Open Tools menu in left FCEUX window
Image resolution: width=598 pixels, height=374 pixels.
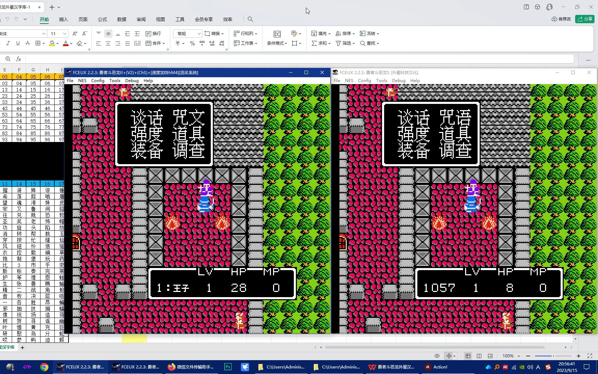point(115,81)
